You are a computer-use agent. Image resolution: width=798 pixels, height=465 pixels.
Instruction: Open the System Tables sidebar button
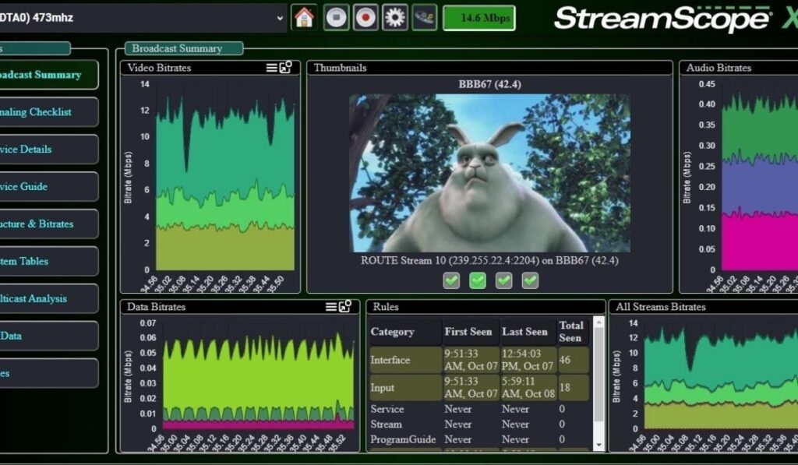point(48,261)
